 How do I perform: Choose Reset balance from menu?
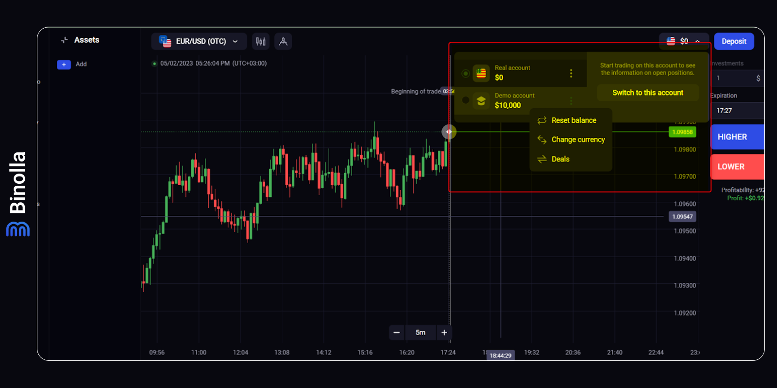pos(573,120)
